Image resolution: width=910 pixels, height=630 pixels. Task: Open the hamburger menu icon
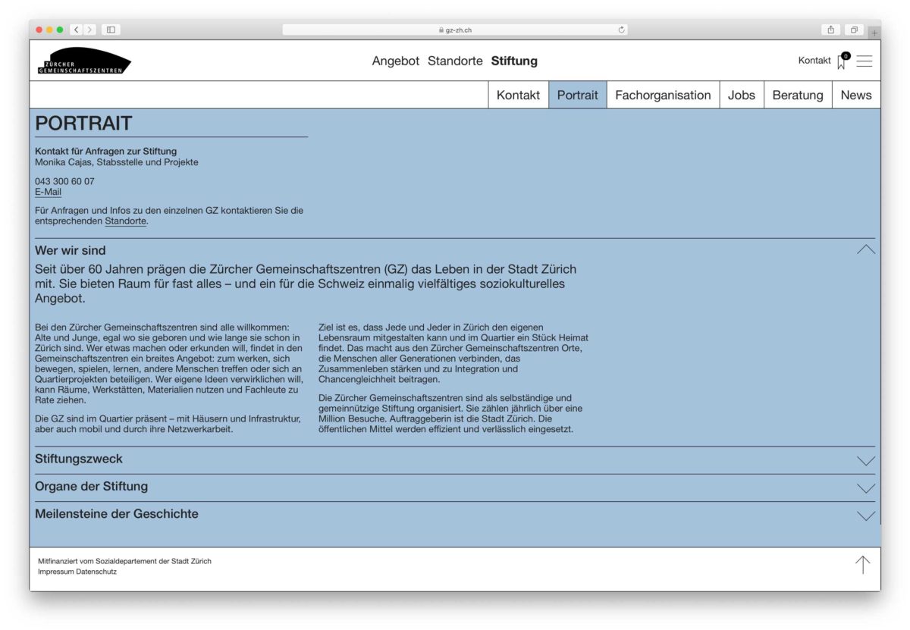pyautogui.click(x=864, y=61)
